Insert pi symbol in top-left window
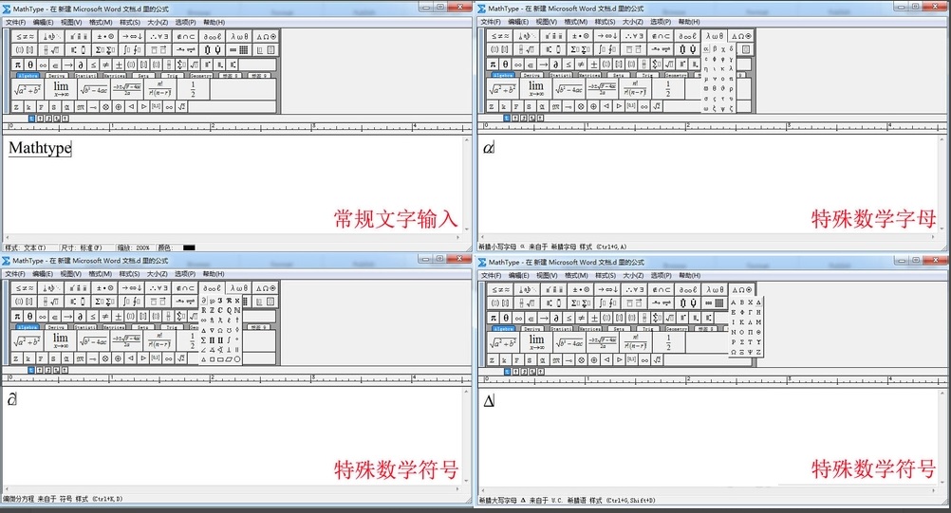Screen dimensions: 951x513 (x=18, y=64)
